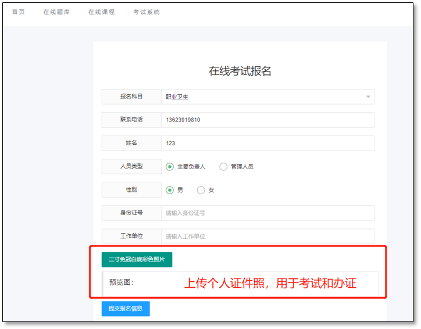This screenshot has height=329, width=421.
Task: Submit form with 提交报名信息 button
Action: (x=126, y=308)
